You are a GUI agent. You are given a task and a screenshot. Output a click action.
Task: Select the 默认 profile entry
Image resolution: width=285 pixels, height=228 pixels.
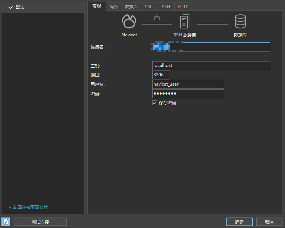(x=43, y=8)
